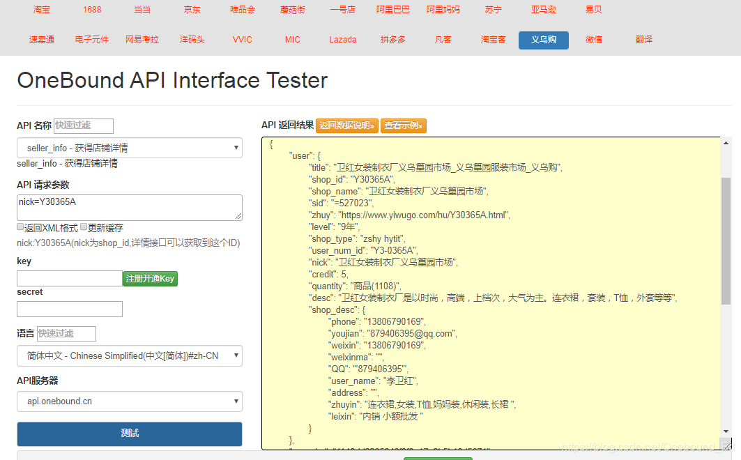Open the 凡客 tab

pos(443,40)
